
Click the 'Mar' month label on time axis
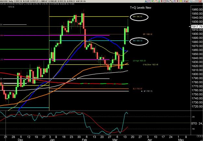pos(115,140)
